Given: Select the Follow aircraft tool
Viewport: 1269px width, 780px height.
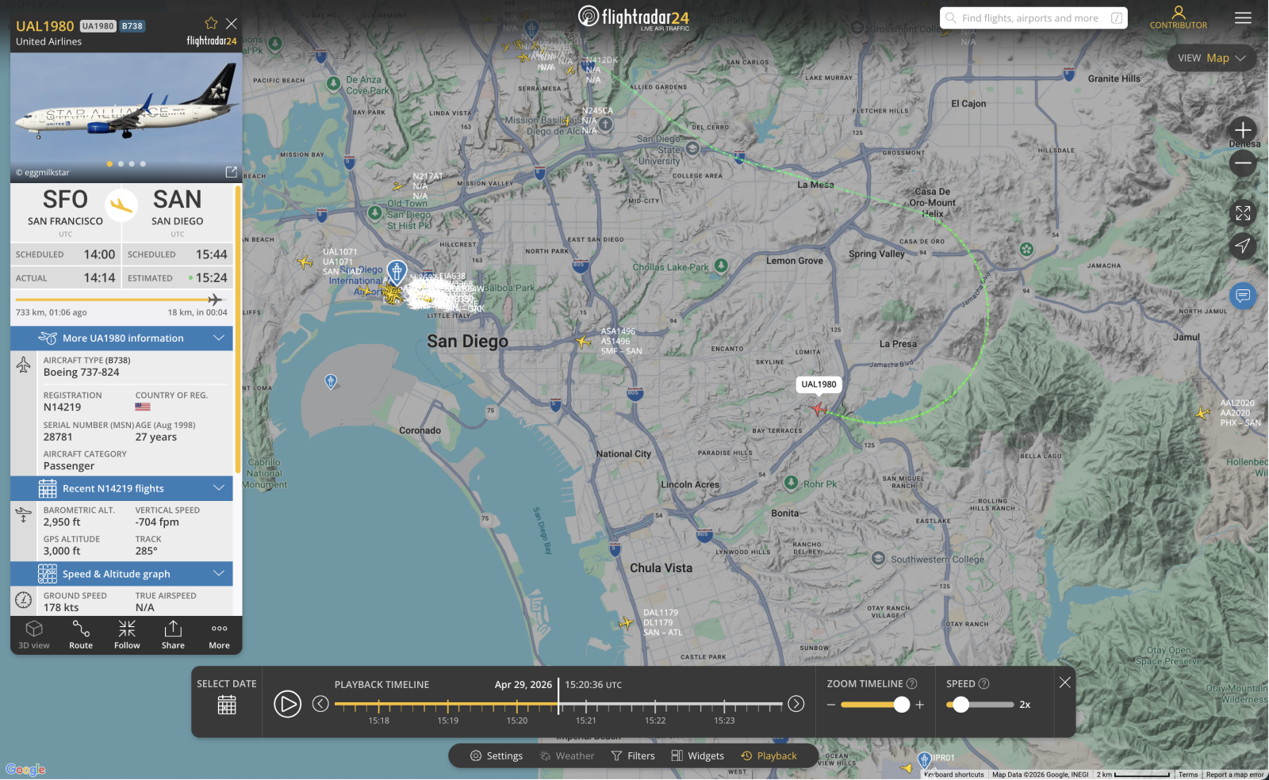Looking at the screenshot, I should pos(126,634).
